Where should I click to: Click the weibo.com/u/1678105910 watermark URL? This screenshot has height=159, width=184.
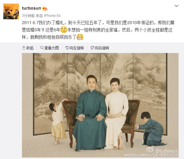(x=151, y=155)
